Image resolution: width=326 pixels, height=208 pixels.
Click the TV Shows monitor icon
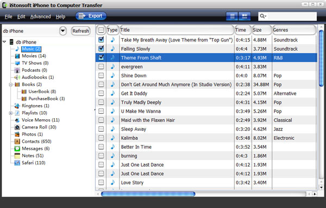click(x=17, y=63)
